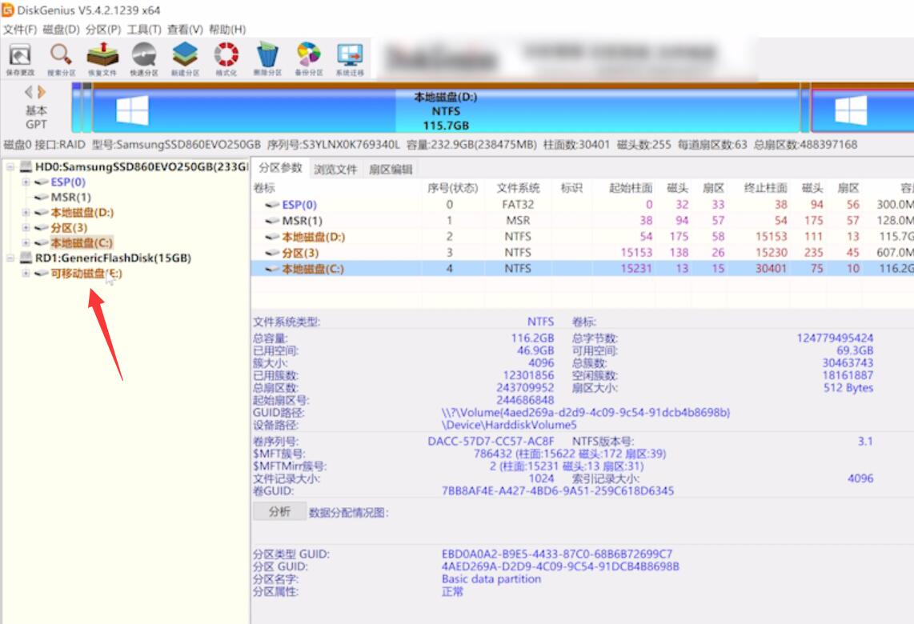The height and width of the screenshot is (624, 914).
Task: Expand the ESP(0) tree node
Action: point(26,182)
